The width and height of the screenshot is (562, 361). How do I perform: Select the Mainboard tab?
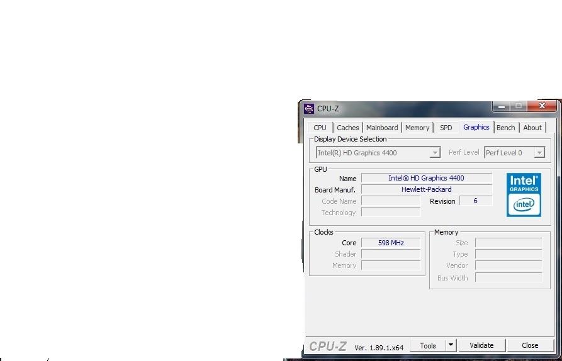(382, 128)
